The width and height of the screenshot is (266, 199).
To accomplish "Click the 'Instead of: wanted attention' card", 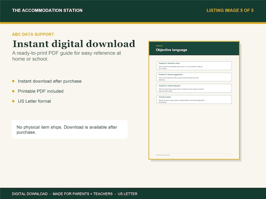I will (194, 88).
